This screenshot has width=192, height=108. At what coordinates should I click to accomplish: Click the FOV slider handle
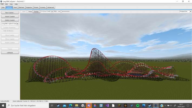point(61,12)
